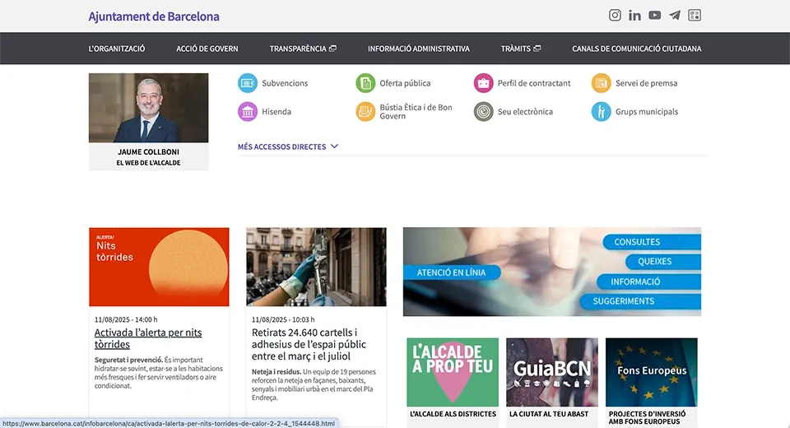The image size is (790, 428).
Task: Open Projectes d'inversió amb fons europeus caption
Action: (648, 417)
